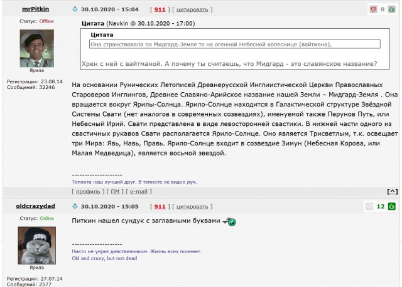
Task: Click the rating count 8 on mrPitkin's post
Action: coord(383,9)
